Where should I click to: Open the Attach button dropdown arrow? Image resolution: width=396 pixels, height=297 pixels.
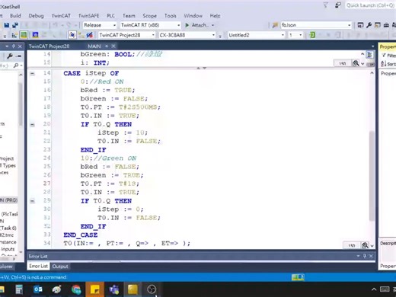[x=212, y=25]
